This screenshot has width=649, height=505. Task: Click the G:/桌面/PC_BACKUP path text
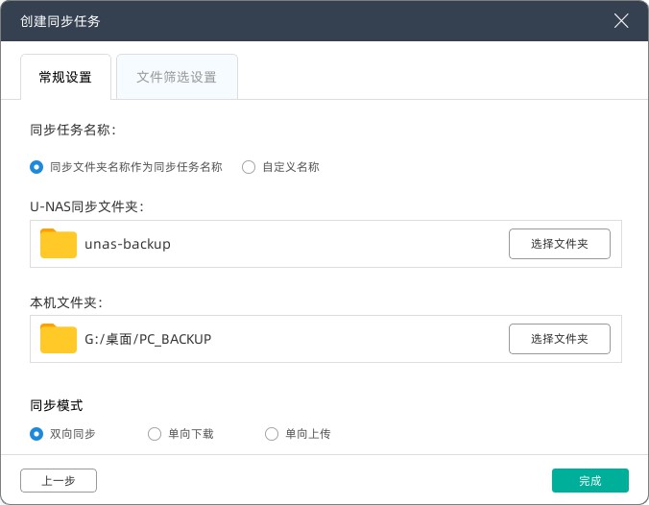point(148,339)
